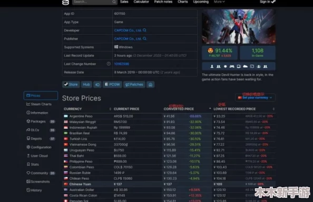Click Sign in via Steam
The image size is (313, 202).
(x=268, y=2)
